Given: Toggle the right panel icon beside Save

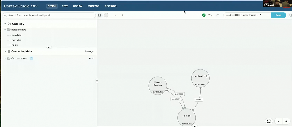Looking at the screenshot, I should coord(290,15).
